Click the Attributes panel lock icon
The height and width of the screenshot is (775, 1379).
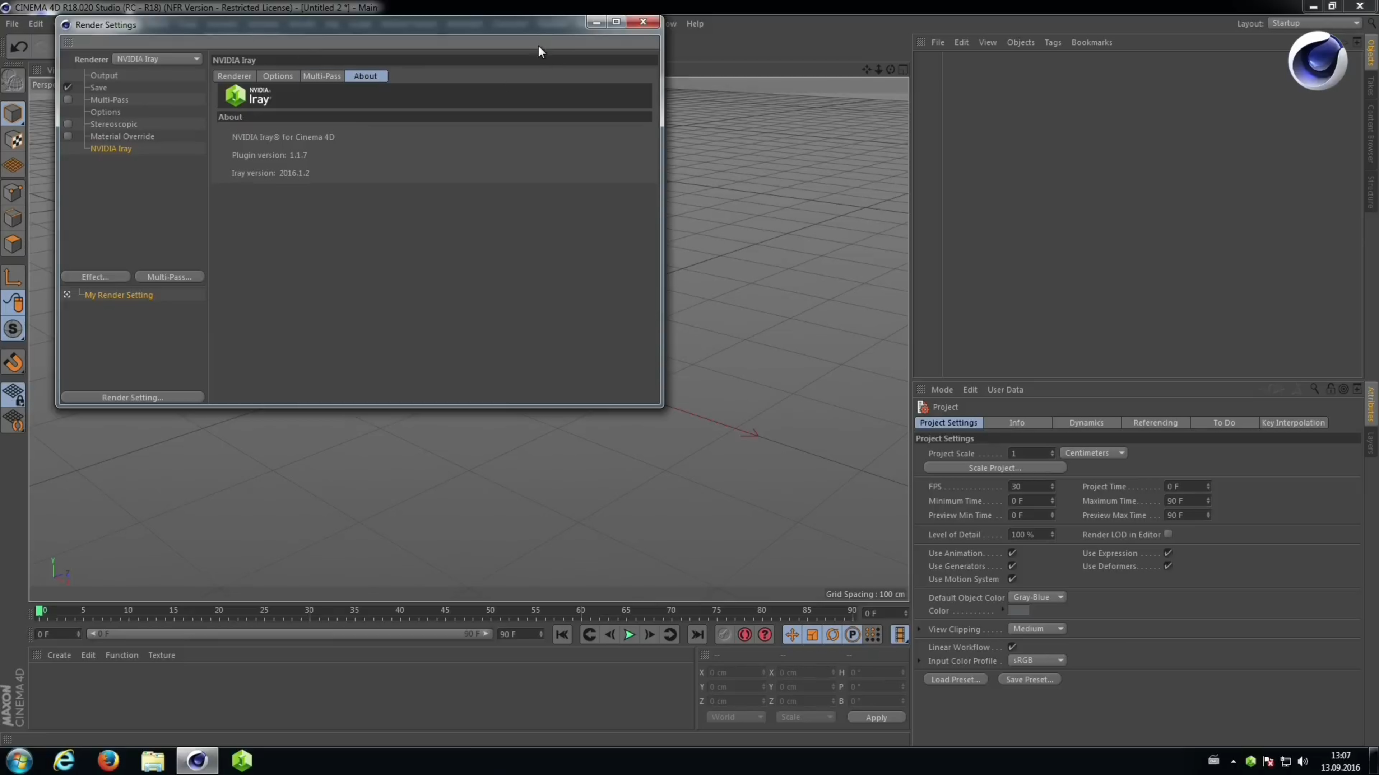coord(1330,389)
